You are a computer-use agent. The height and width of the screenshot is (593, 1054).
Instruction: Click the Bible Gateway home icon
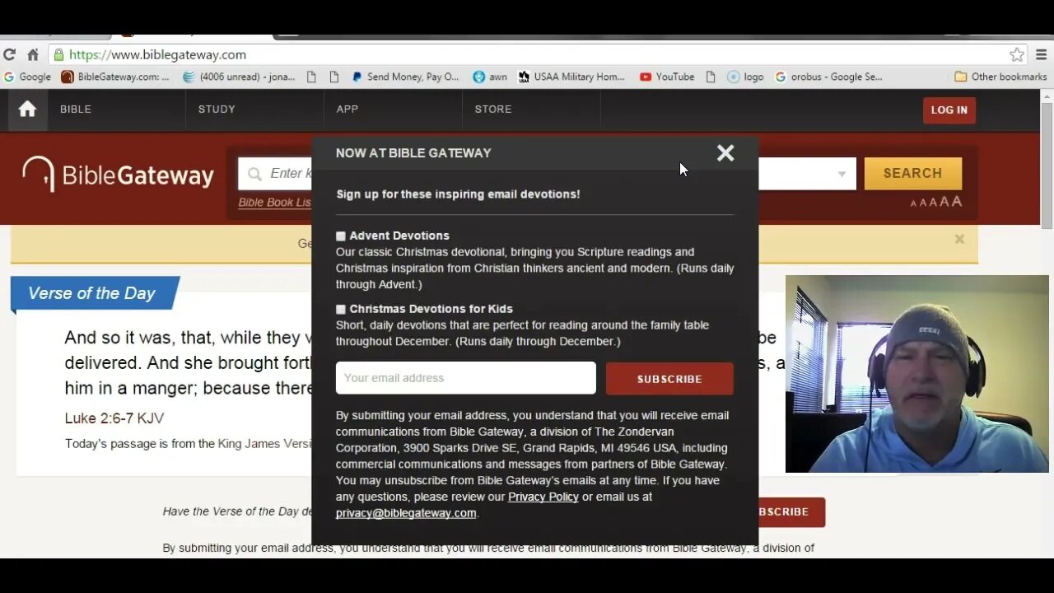click(27, 110)
